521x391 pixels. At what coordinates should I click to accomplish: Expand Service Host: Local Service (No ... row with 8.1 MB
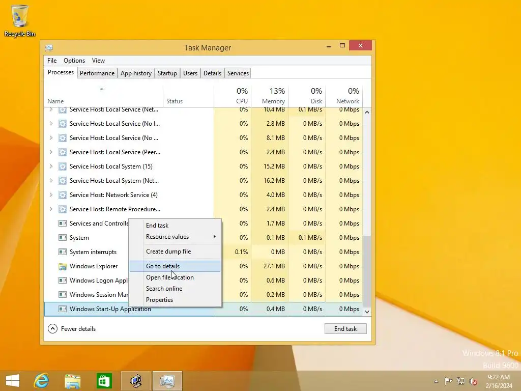point(51,138)
